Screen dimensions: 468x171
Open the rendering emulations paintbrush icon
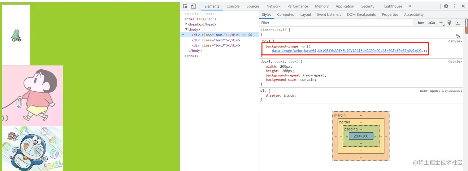(x=449, y=23)
